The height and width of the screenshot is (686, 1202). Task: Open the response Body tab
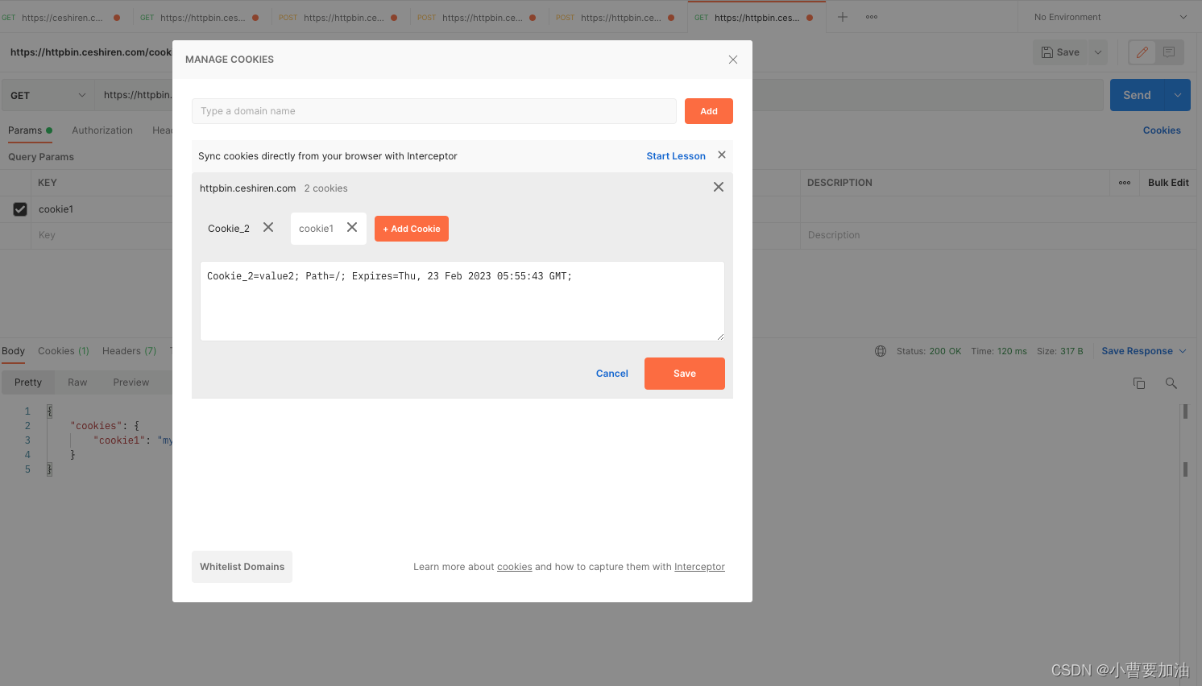(x=13, y=351)
